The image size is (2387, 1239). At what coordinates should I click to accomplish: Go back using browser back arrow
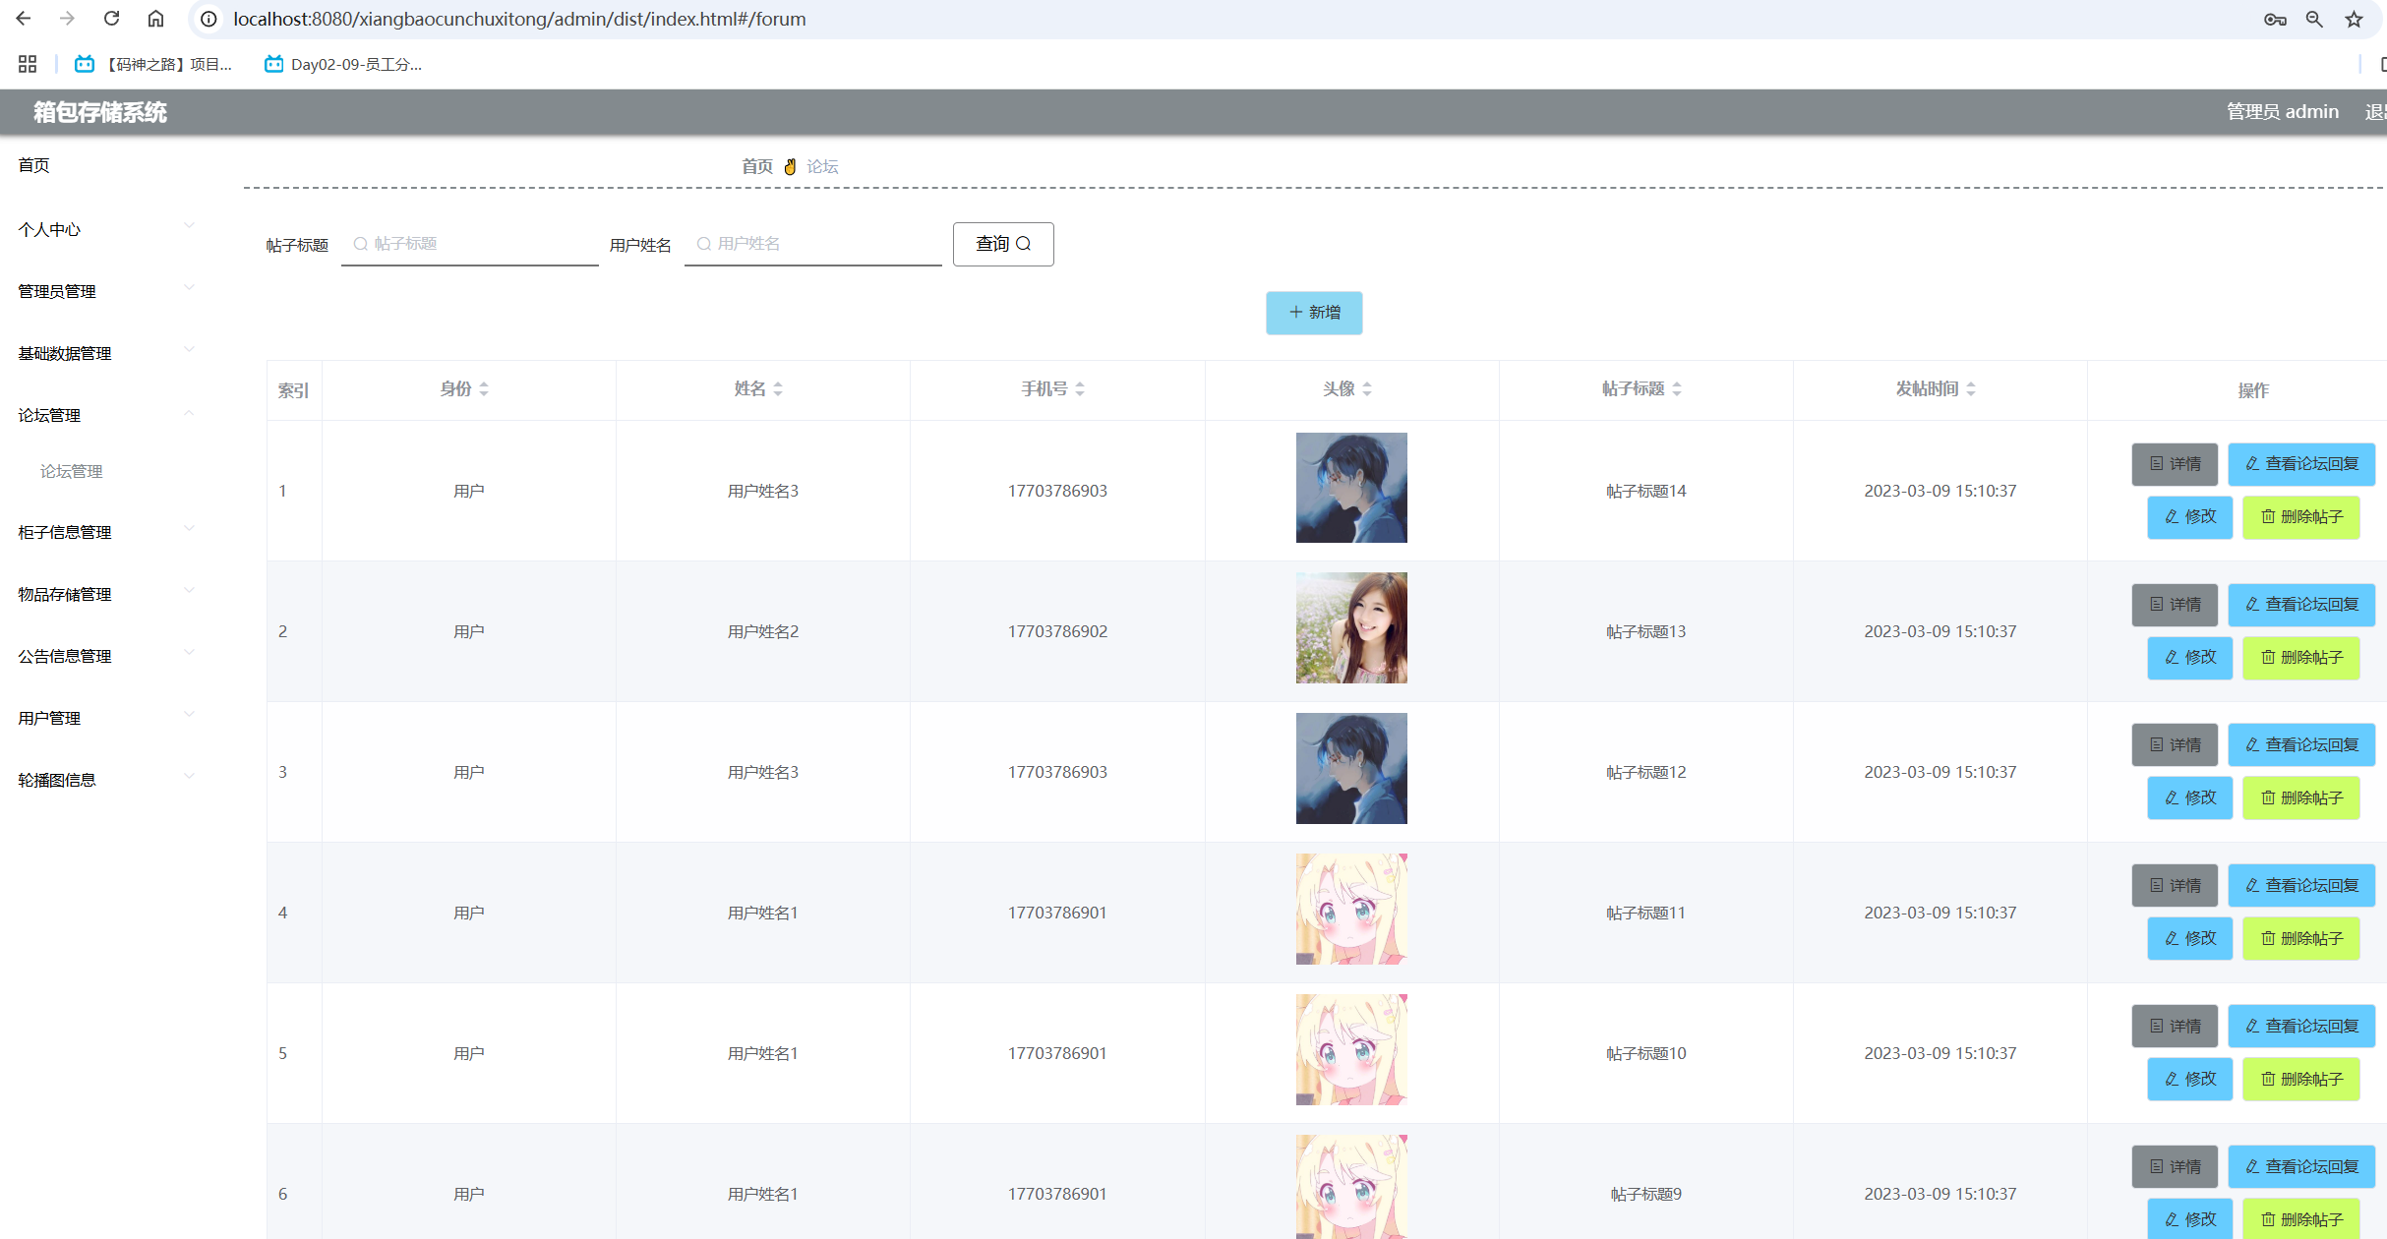(x=24, y=19)
